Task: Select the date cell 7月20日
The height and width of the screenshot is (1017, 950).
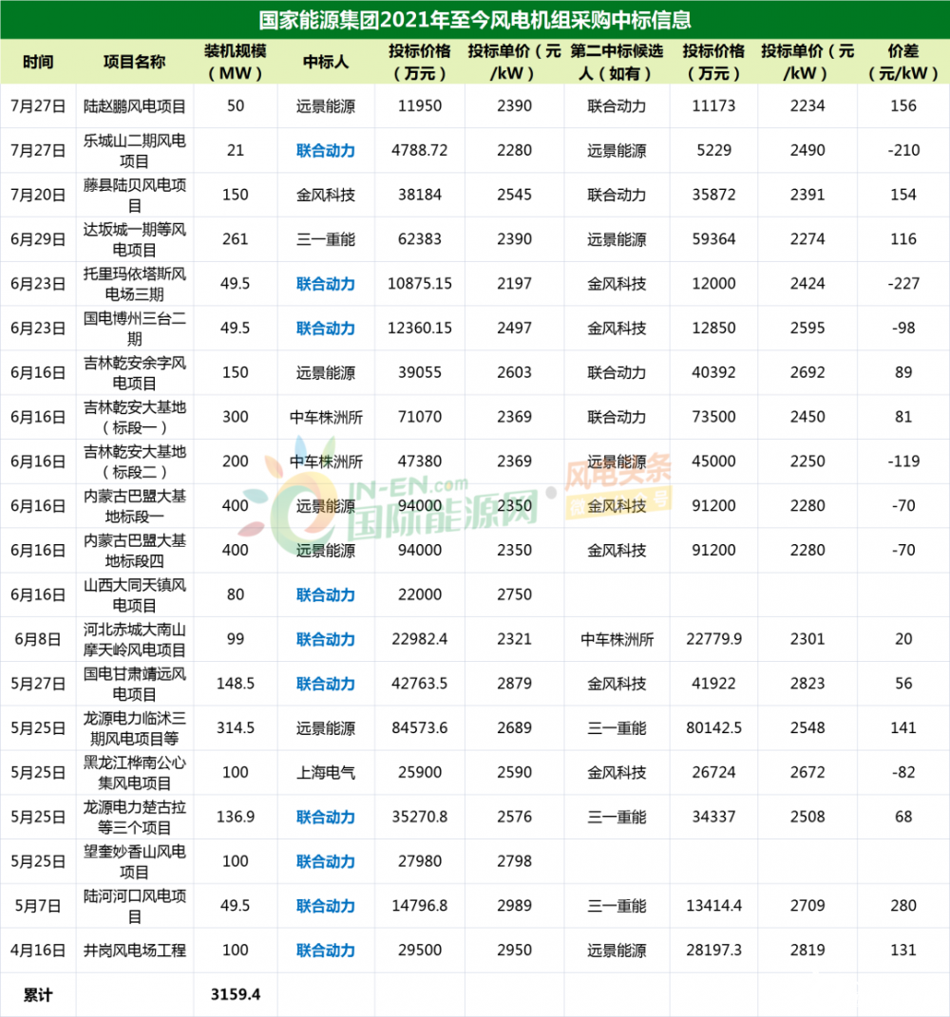Action: click(38, 196)
